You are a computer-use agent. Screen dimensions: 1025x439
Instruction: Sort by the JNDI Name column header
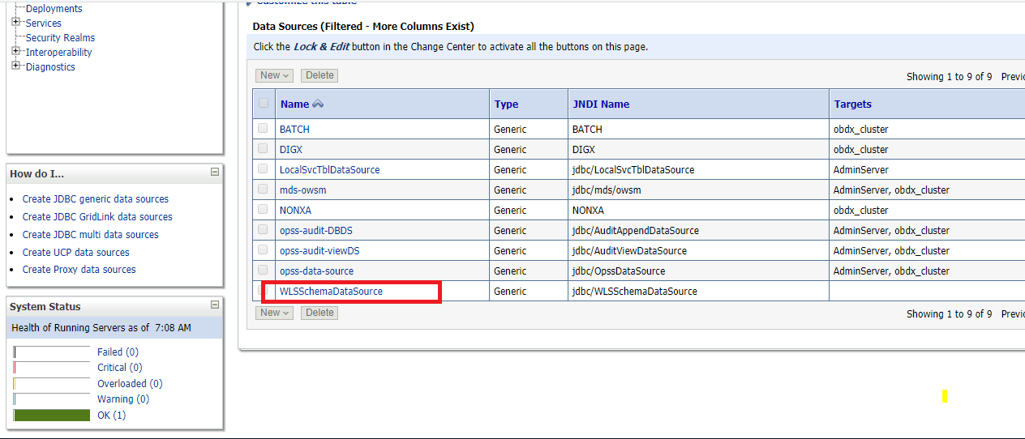tap(601, 104)
